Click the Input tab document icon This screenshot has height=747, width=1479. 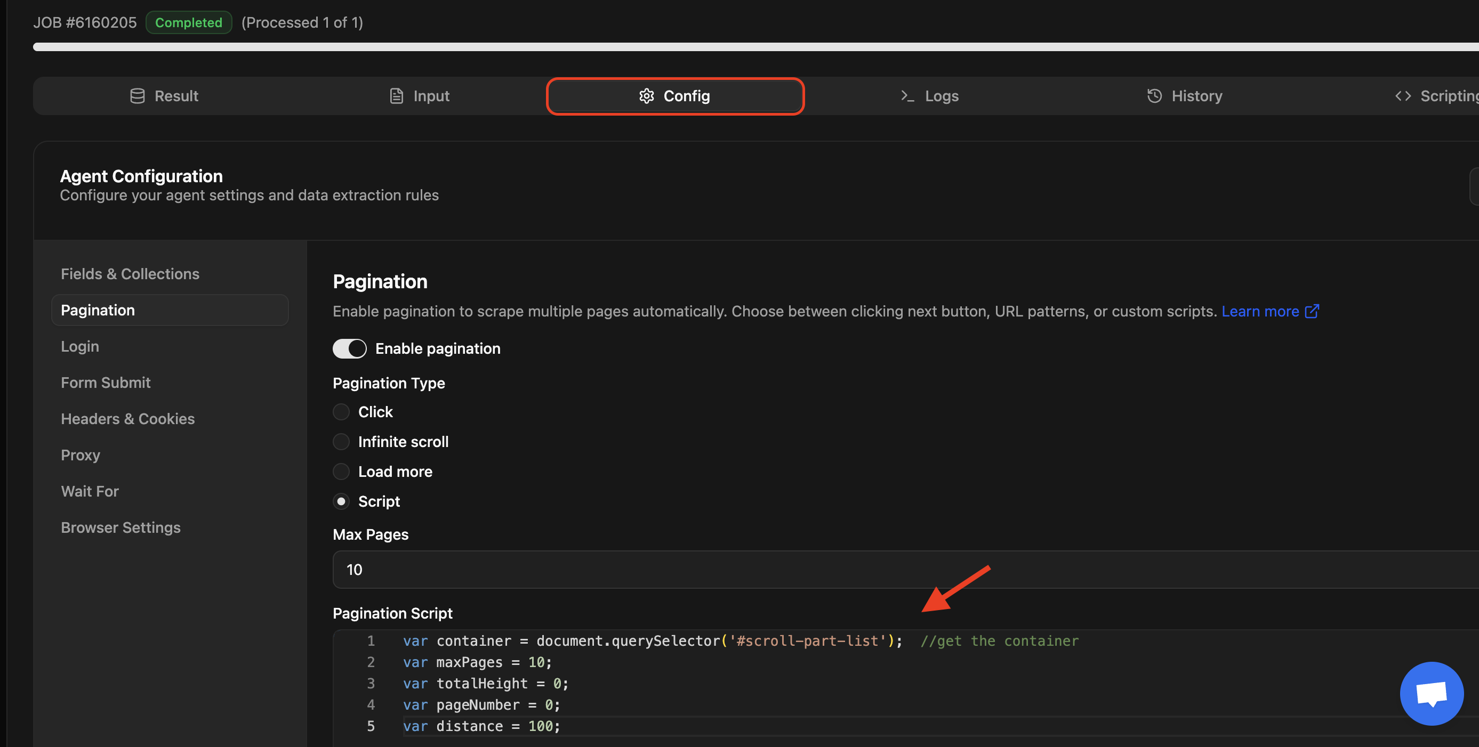[x=396, y=96]
